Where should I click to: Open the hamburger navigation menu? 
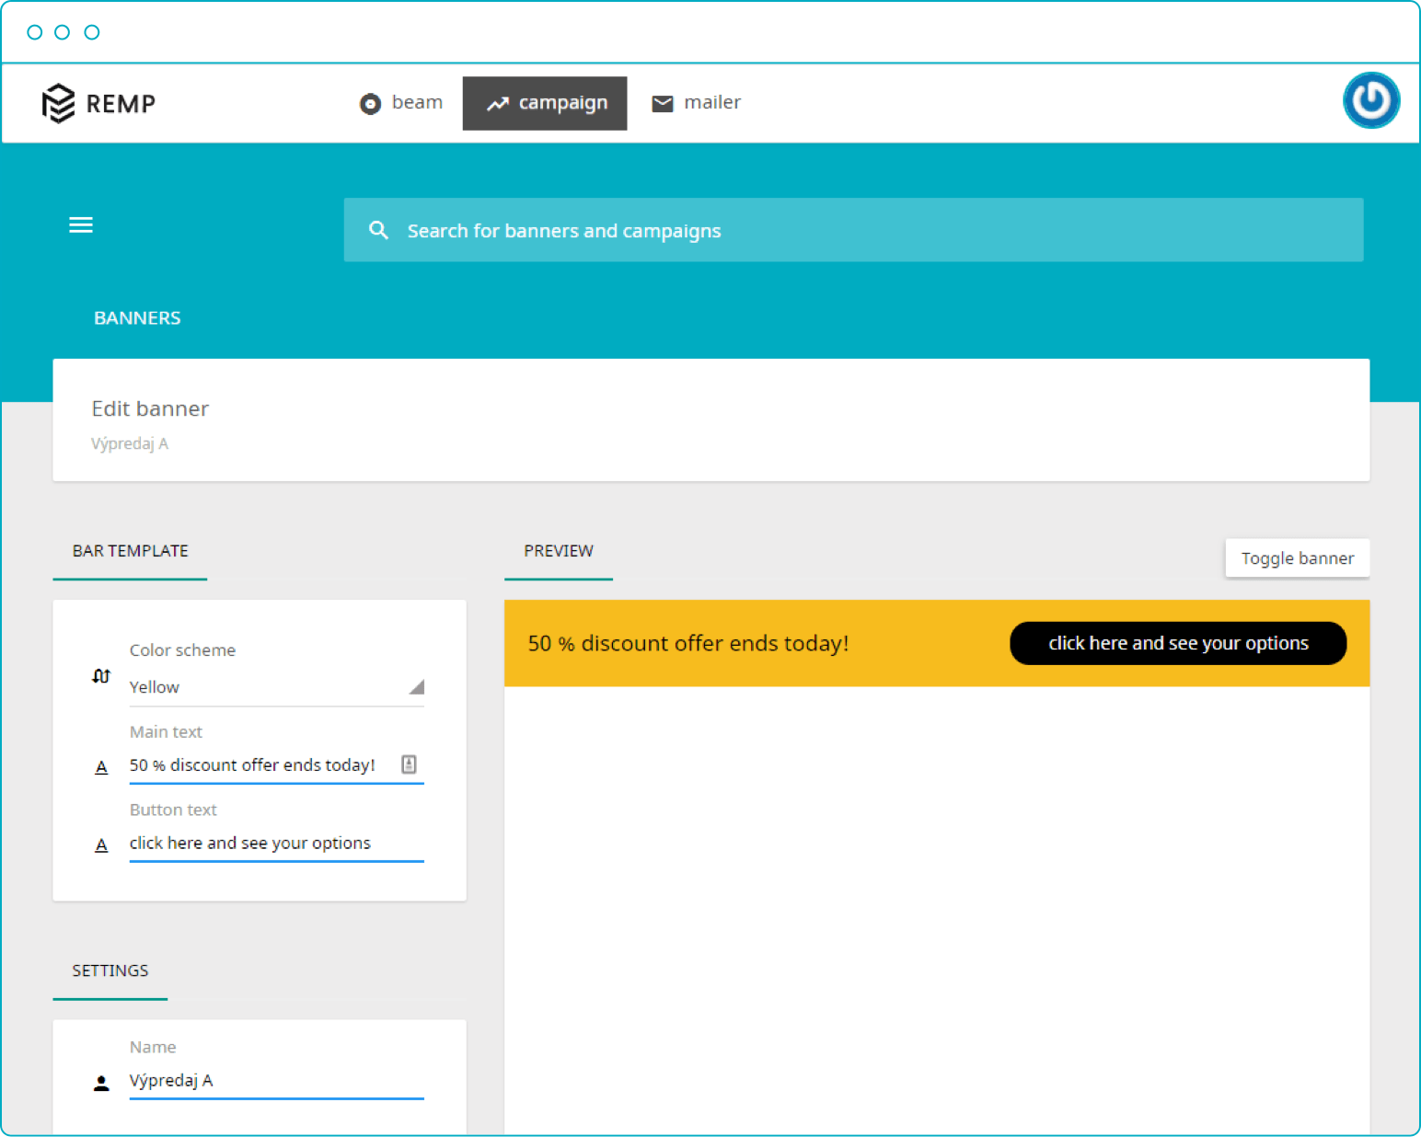click(x=81, y=224)
